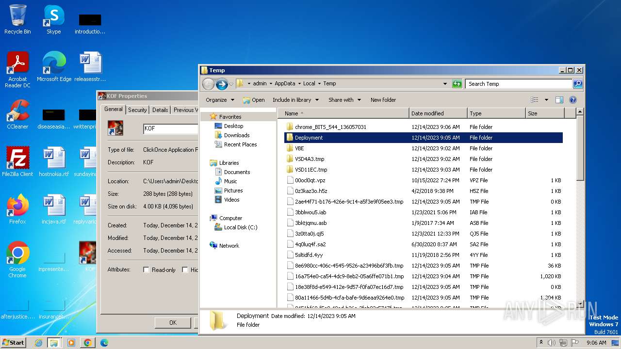Viewport: 621px width, 349px height.
Task: Click the Forward navigation arrow in Temp window
Action: [222, 84]
